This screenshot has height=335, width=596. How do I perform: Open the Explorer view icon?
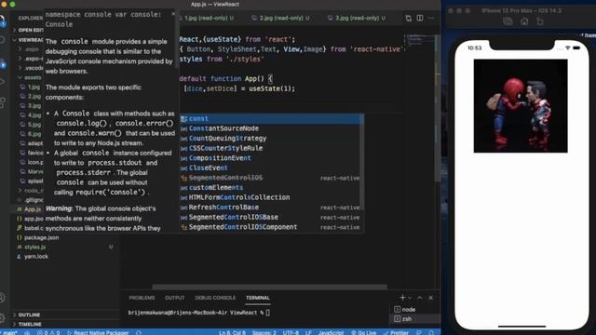3,20
